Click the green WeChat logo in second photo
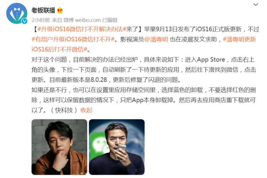267x178 pixels. (x=98, y=144)
